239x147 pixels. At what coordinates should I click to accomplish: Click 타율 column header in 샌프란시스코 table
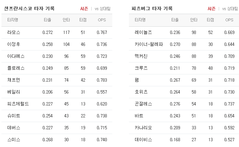tap(47, 20)
